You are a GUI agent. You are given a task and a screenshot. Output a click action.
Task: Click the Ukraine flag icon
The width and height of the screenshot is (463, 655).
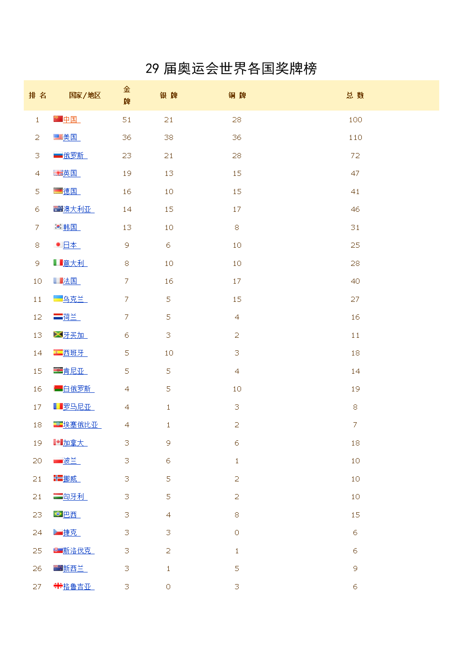click(x=58, y=299)
